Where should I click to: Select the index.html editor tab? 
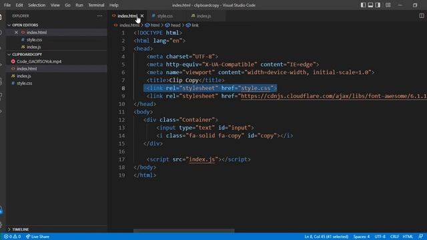tap(127, 16)
